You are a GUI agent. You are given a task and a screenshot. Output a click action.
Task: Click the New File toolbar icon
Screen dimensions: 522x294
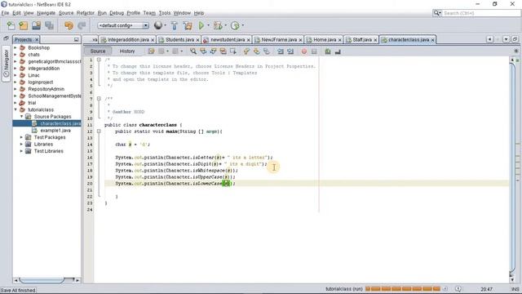pos(11,25)
